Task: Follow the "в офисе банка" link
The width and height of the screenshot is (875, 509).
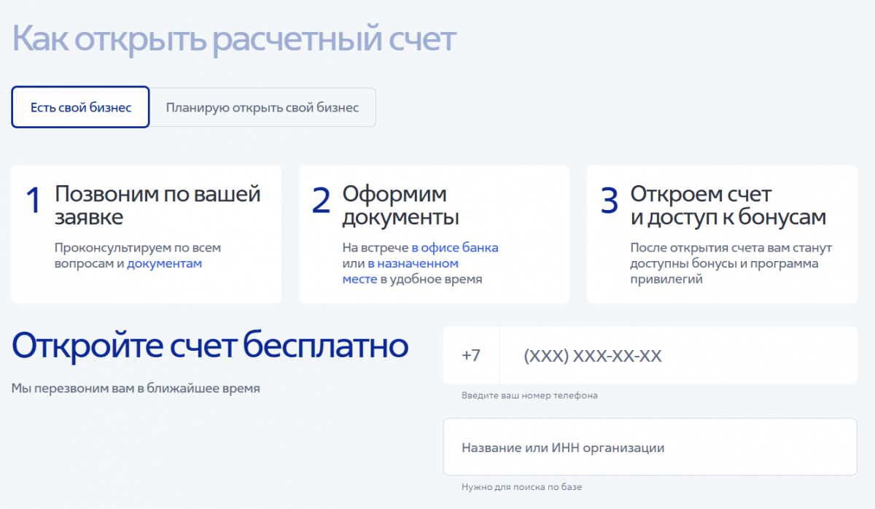Action: tap(455, 247)
